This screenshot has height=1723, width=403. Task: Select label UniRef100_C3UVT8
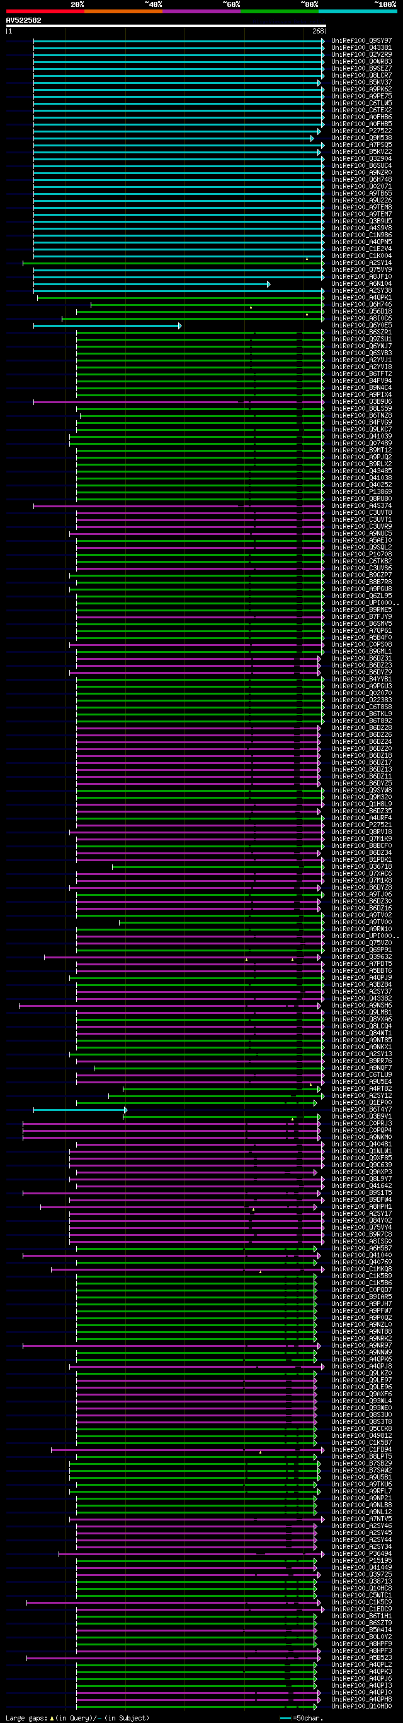tap(361, 512)
